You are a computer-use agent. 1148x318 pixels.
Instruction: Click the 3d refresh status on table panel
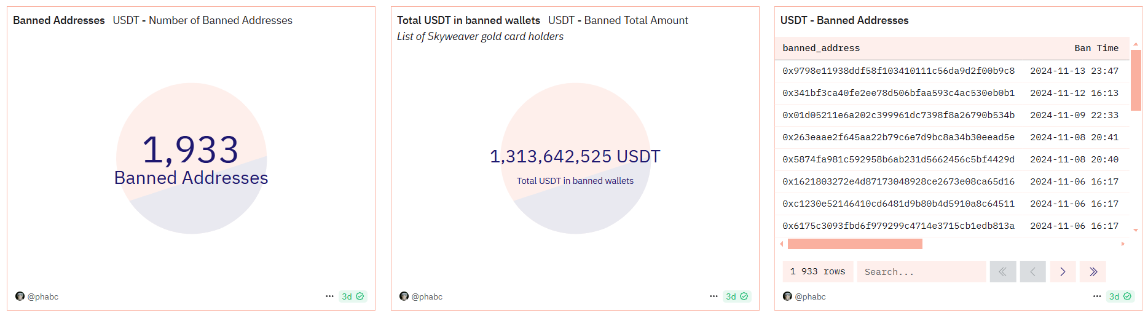pos(1120,296)
